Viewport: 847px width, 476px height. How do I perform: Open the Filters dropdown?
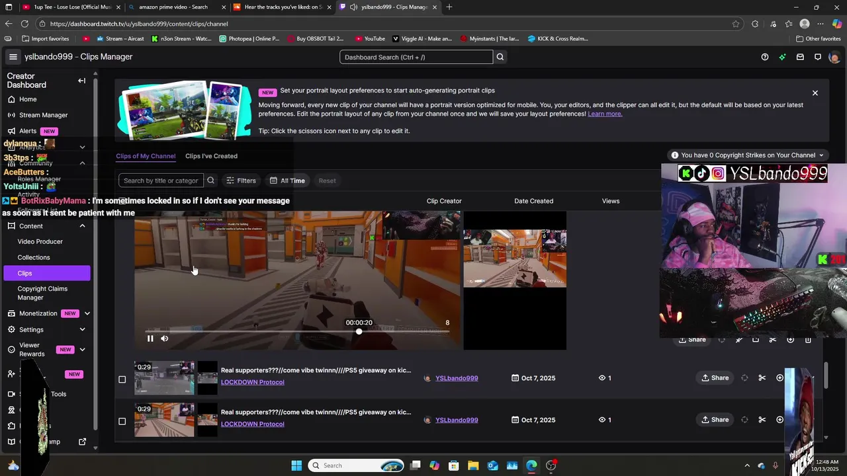coord(241,180)
